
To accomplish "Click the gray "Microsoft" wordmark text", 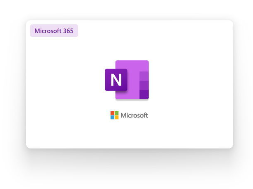I will [134, 115].
